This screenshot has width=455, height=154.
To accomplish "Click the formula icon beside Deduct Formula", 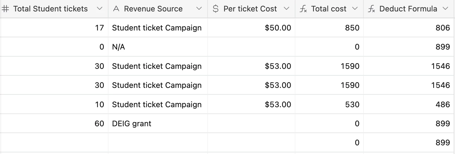I will pos(371,9).
